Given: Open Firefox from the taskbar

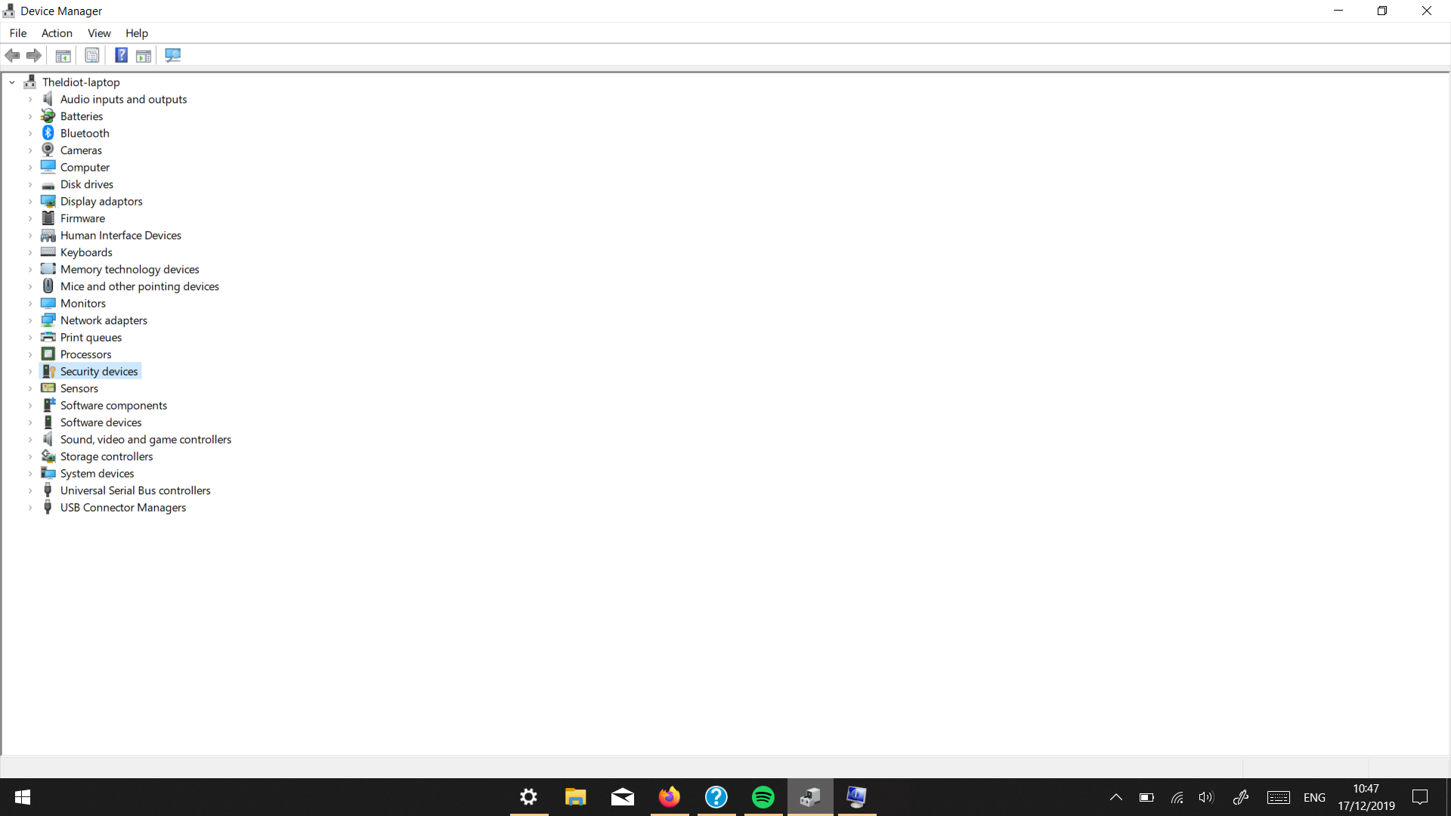Looking at the screenshot, I should (x=670, y=797).
